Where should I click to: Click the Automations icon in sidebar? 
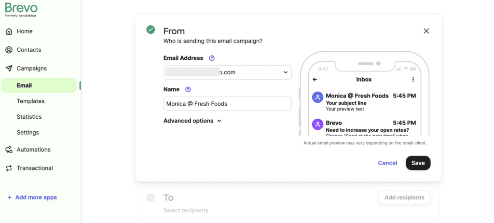[9, 150]
